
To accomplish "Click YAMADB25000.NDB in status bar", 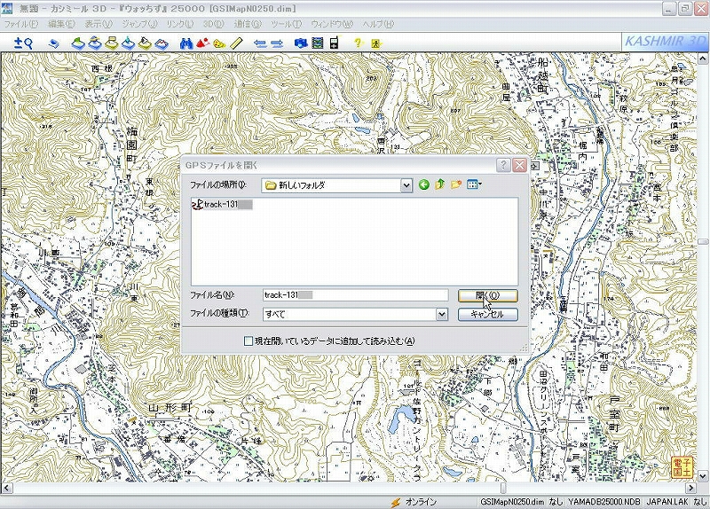I will [604, 502].
